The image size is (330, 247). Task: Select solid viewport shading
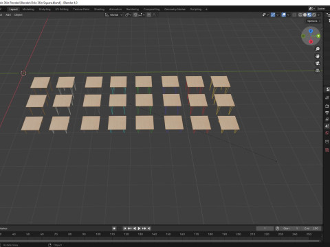(305, 15)
